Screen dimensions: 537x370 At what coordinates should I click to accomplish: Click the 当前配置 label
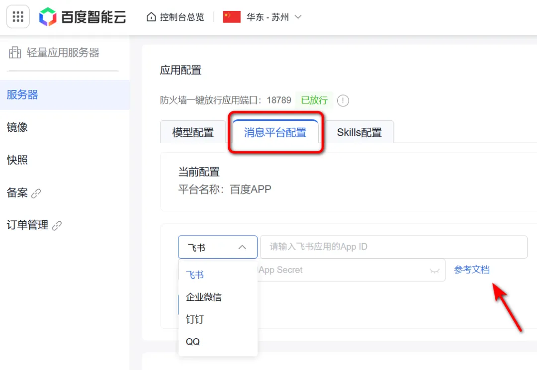(199, 172)
